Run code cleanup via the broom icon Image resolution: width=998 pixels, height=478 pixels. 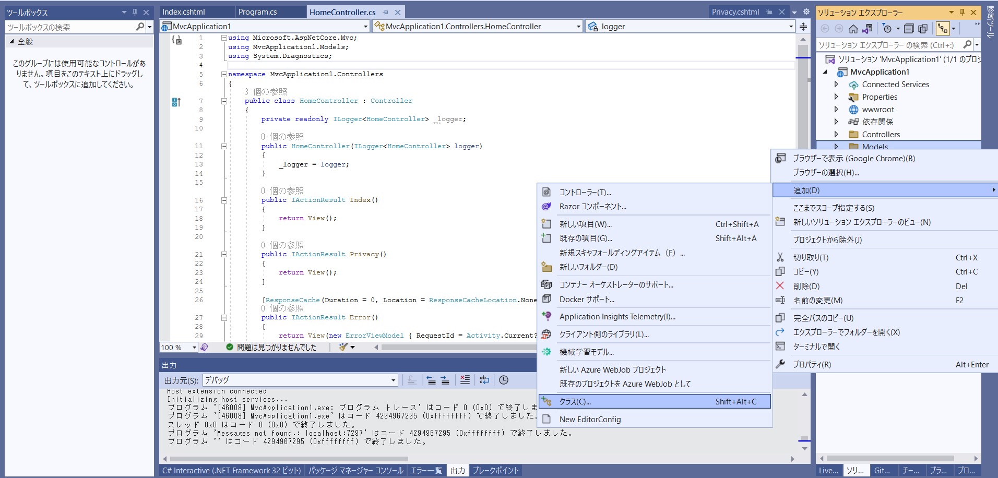click(x=342, y=347)
